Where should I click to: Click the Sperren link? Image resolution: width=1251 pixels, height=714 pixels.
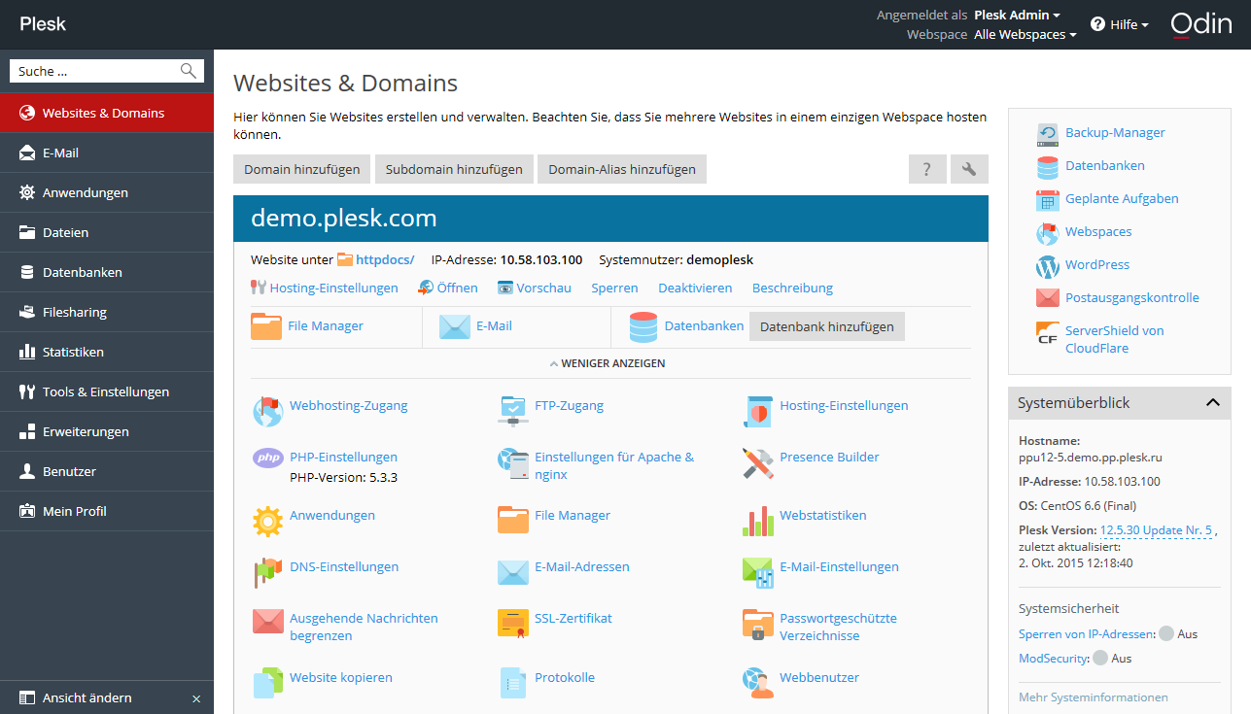614,288
